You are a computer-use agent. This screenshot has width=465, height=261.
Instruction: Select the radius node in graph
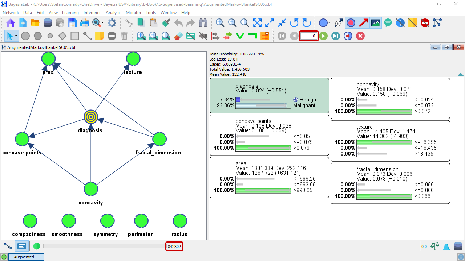coord(180,220)
